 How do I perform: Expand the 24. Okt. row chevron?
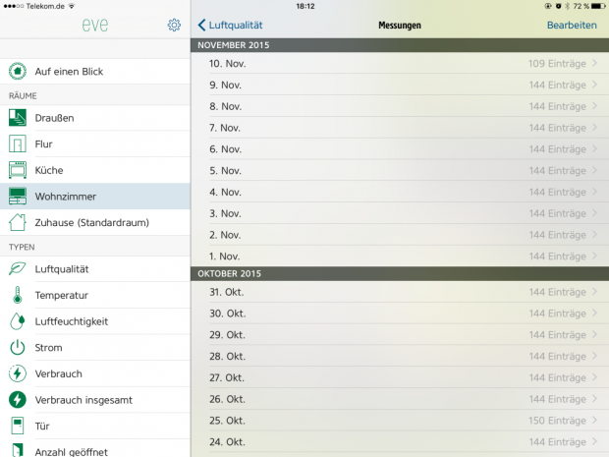tap(594, 441)
